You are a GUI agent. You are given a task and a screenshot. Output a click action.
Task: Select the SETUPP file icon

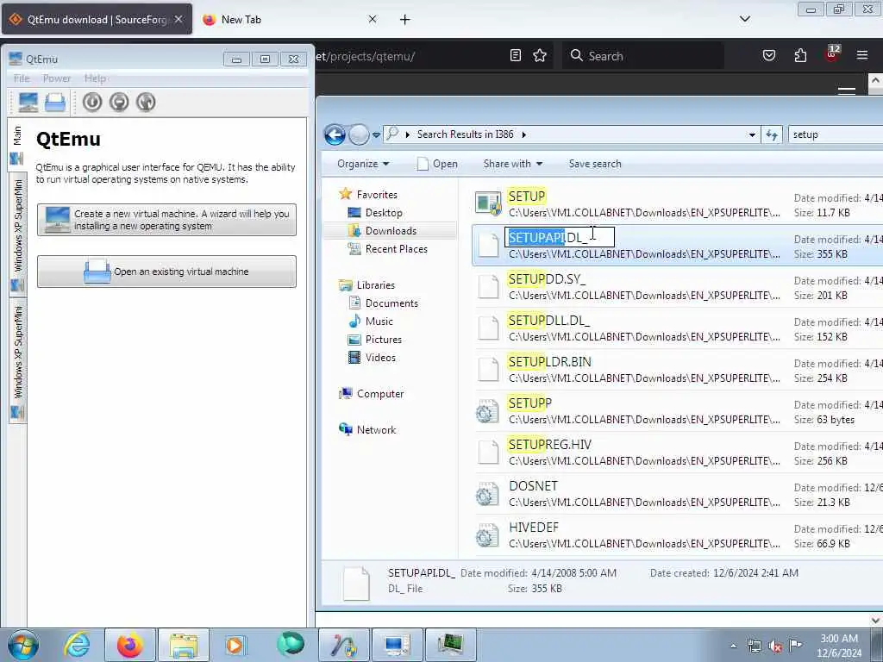[488, 411]
